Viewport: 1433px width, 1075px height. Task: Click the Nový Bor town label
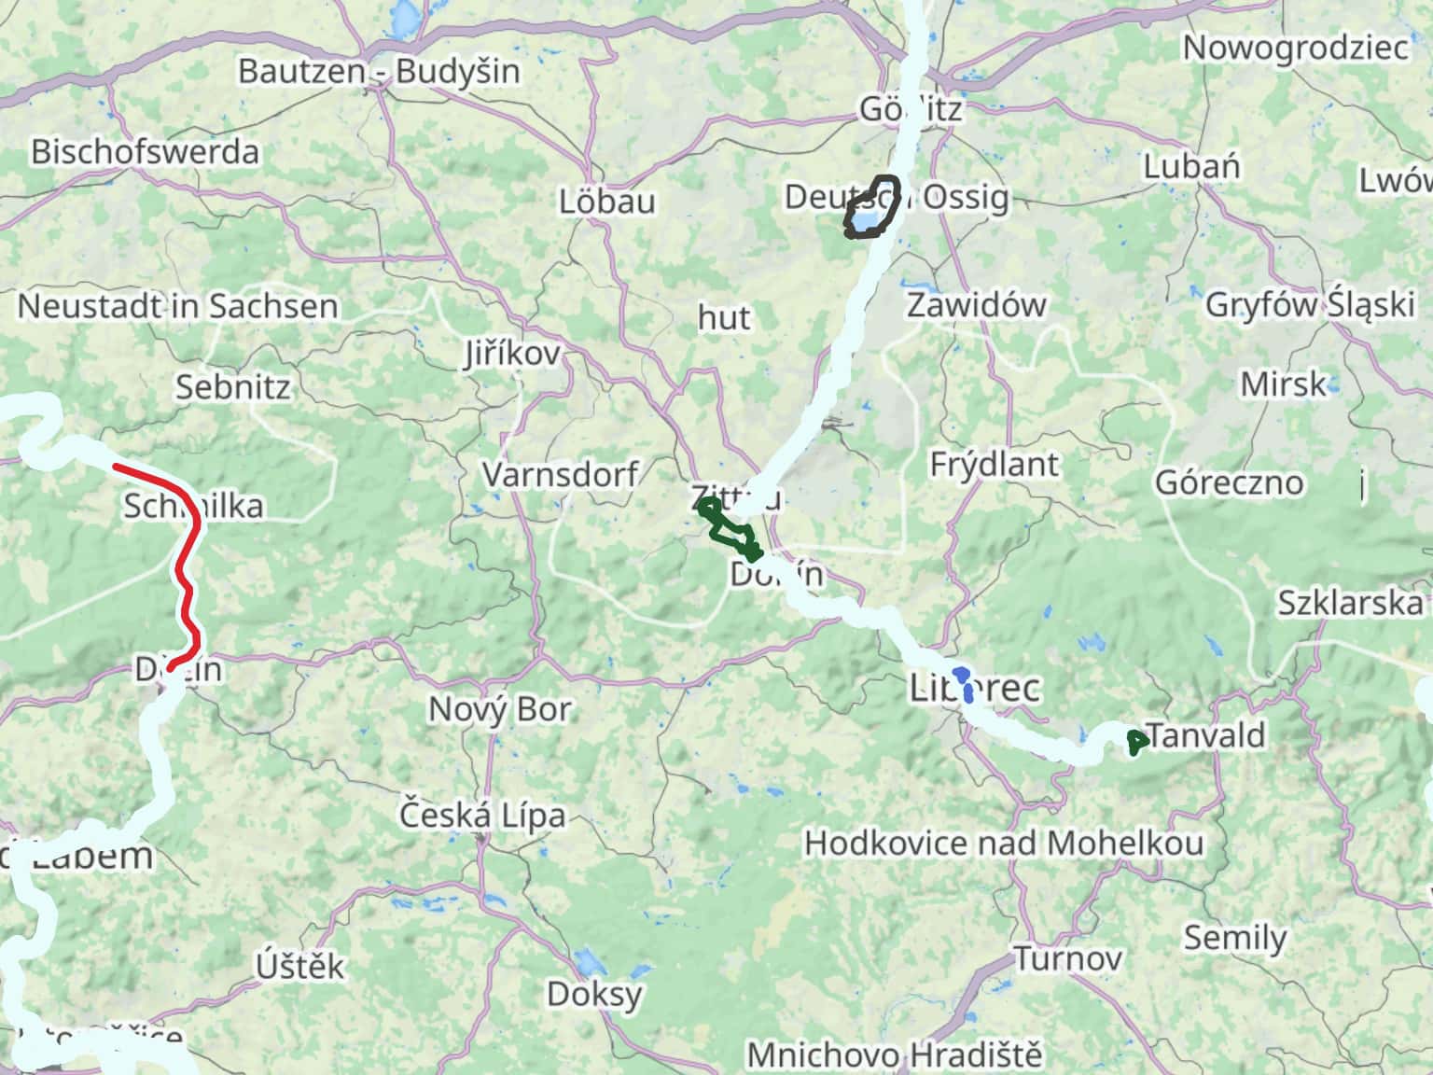tap(500, 709)
